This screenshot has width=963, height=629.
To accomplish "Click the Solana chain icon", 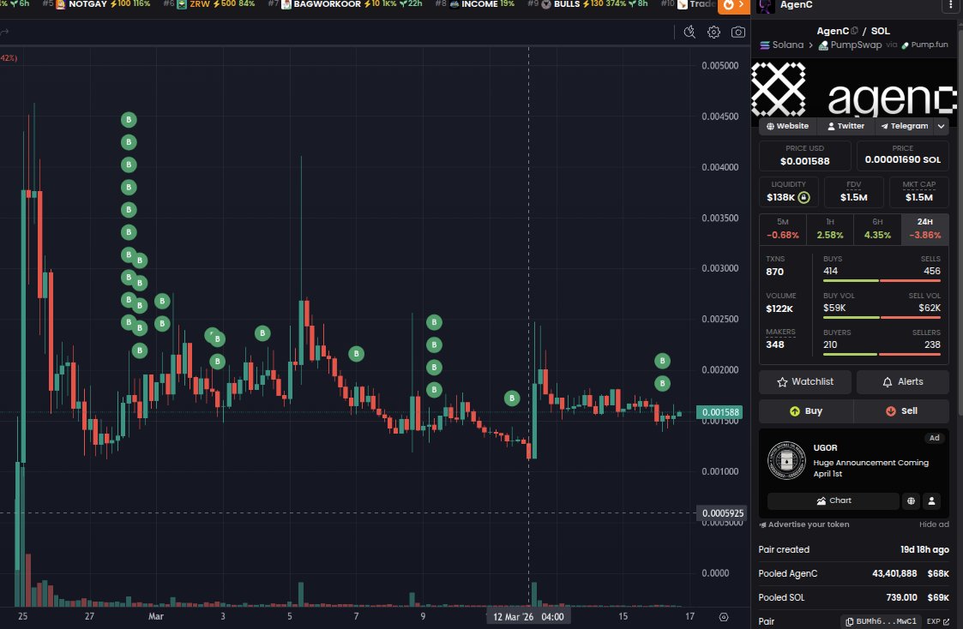I will coord(765,45).
